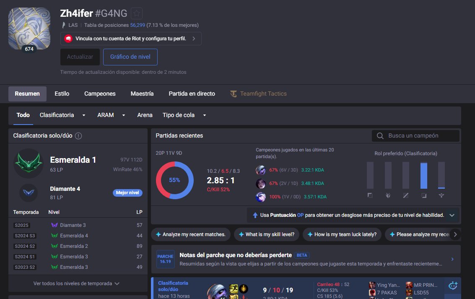
Task: Click the PARCHE 16.19 badge
Action: point(166,259)
